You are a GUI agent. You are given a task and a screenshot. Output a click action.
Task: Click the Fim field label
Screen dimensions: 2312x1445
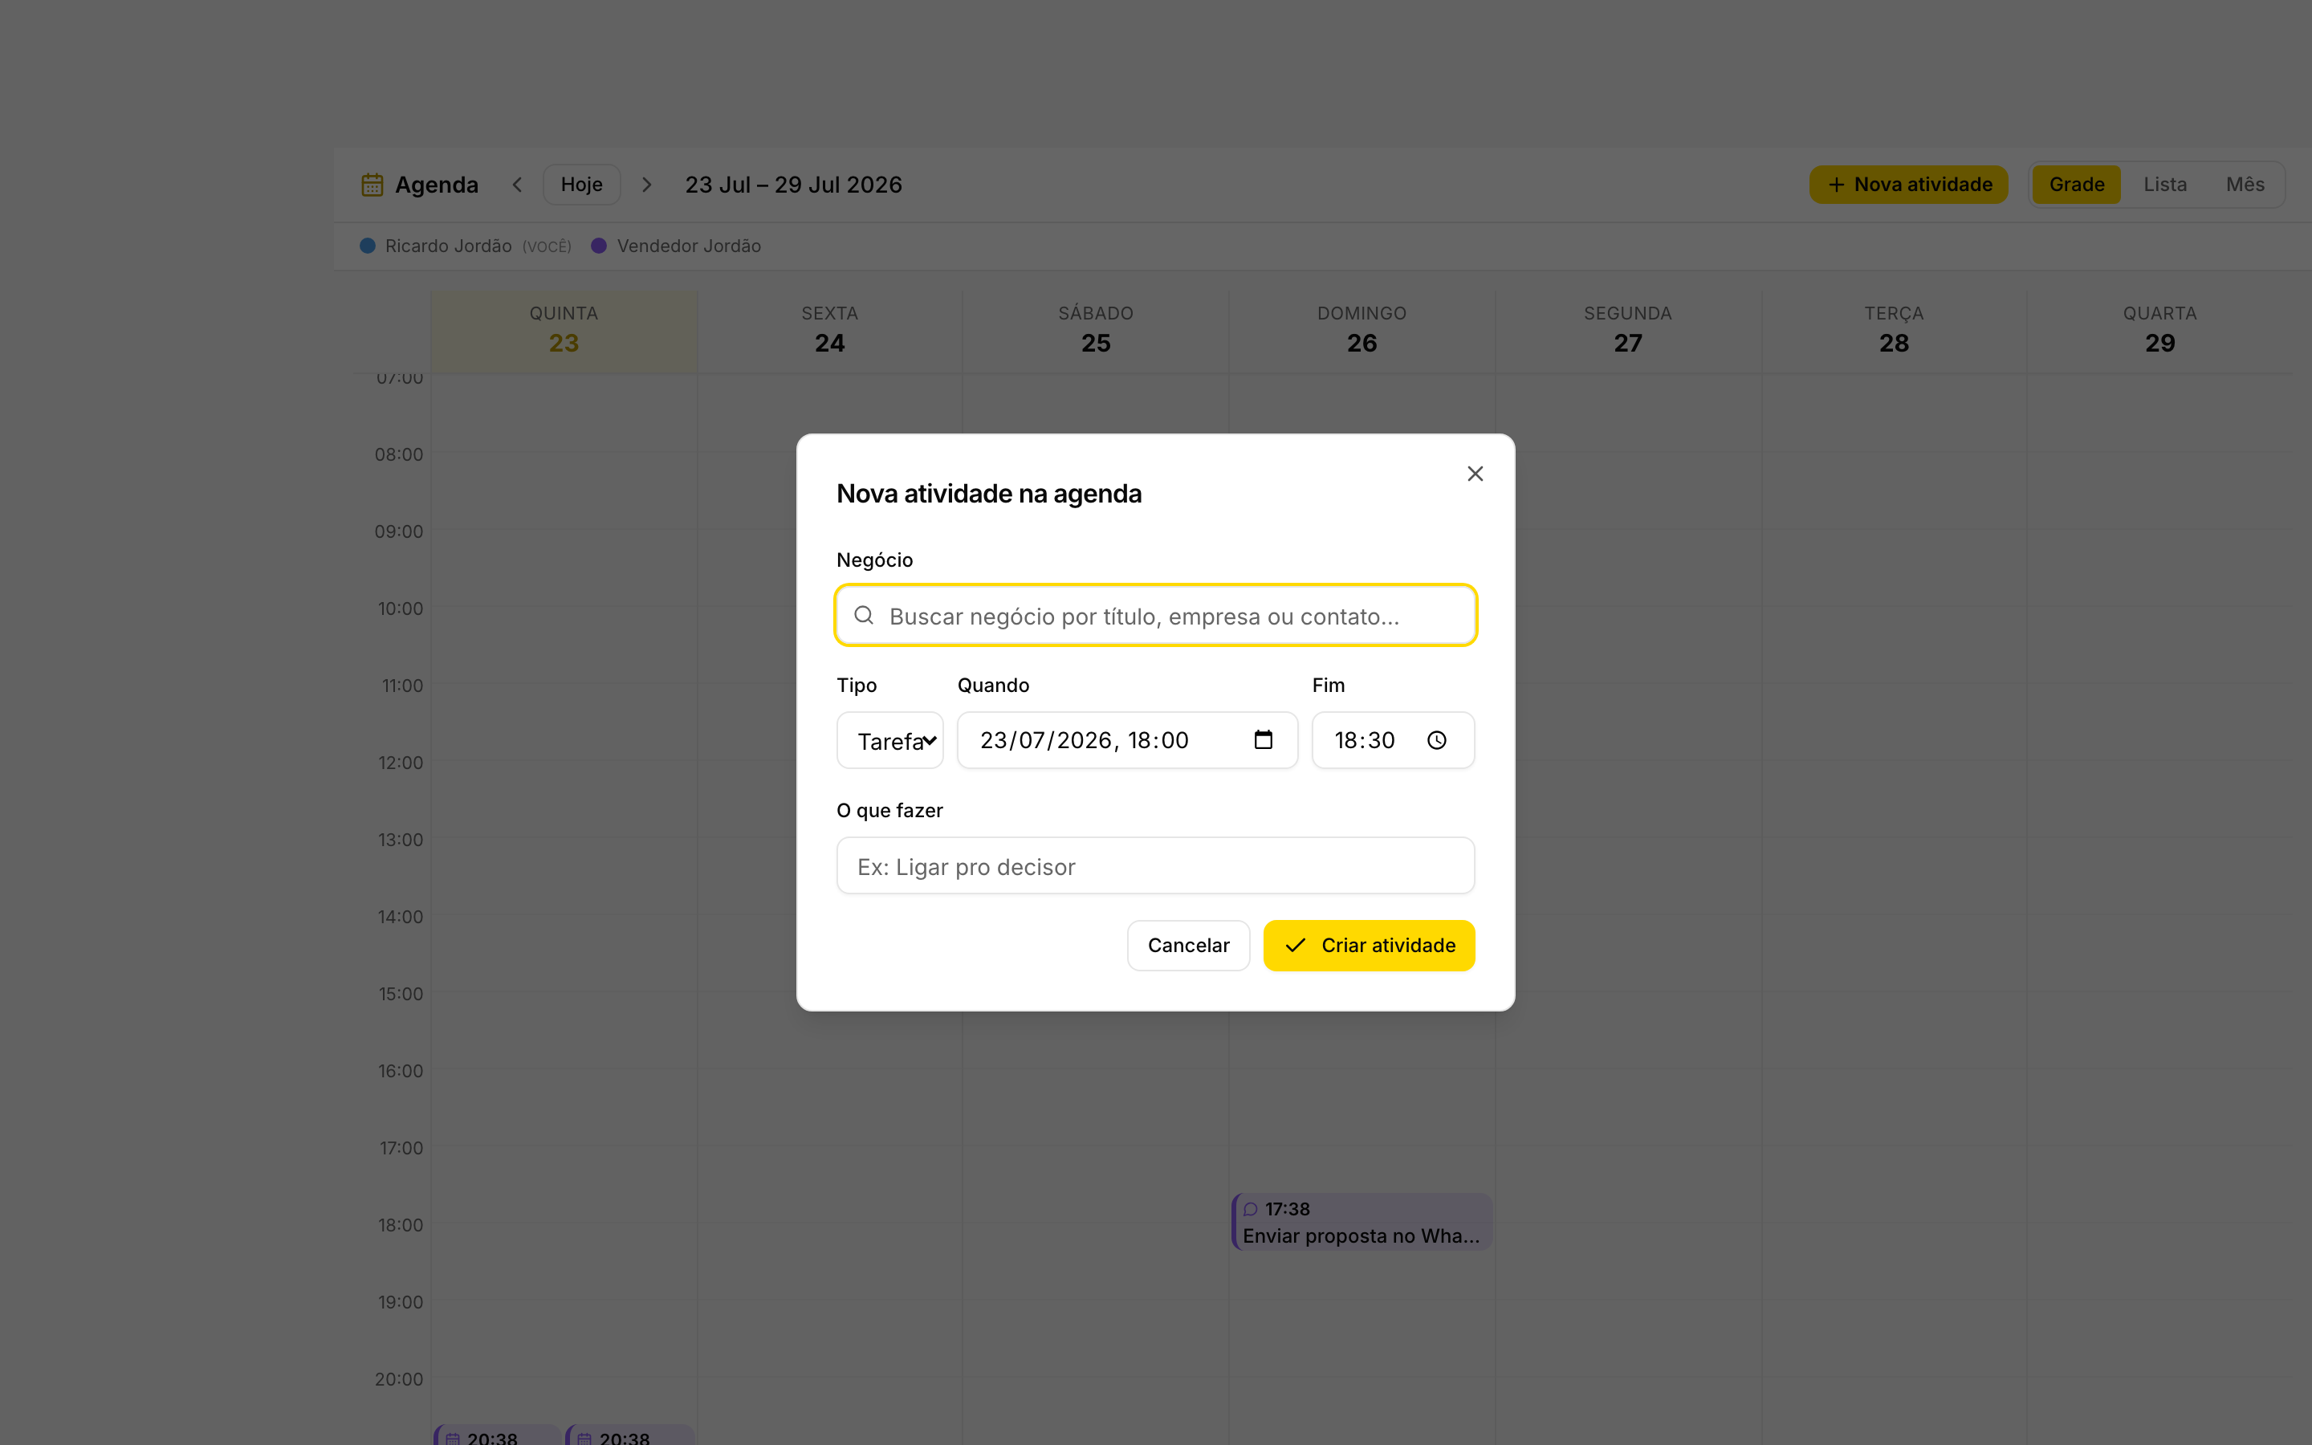point(1328,686)
